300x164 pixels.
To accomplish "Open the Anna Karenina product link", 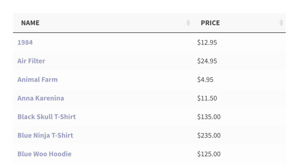I will click(x=41, y=98).
